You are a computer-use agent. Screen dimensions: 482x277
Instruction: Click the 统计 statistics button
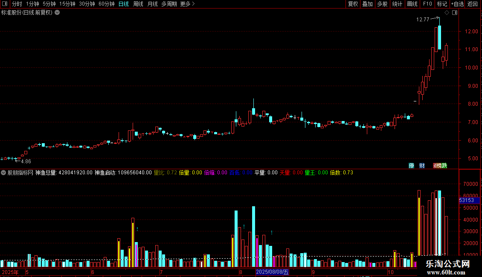[x=397, y=4]
